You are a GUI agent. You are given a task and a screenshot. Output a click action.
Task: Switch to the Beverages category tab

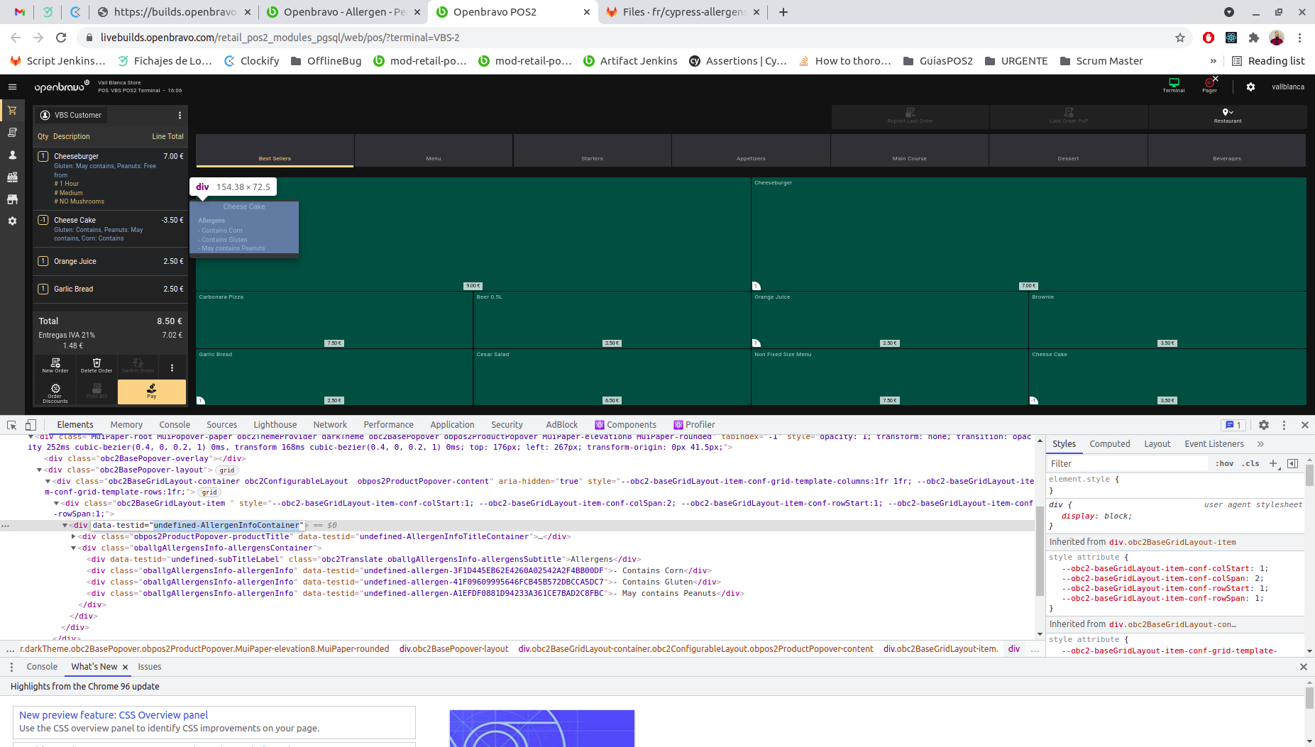[1226, 151]
